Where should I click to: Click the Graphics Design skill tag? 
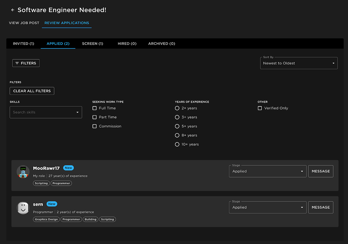pyautogui.click(x=47, y=219)
